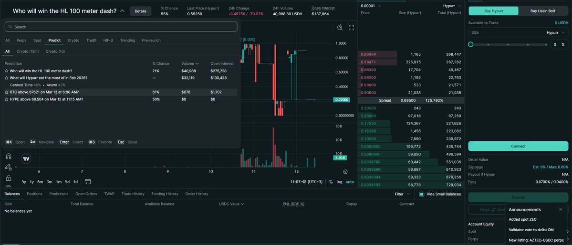
Task: Click the size percentage input box
Action: (559, 44)
